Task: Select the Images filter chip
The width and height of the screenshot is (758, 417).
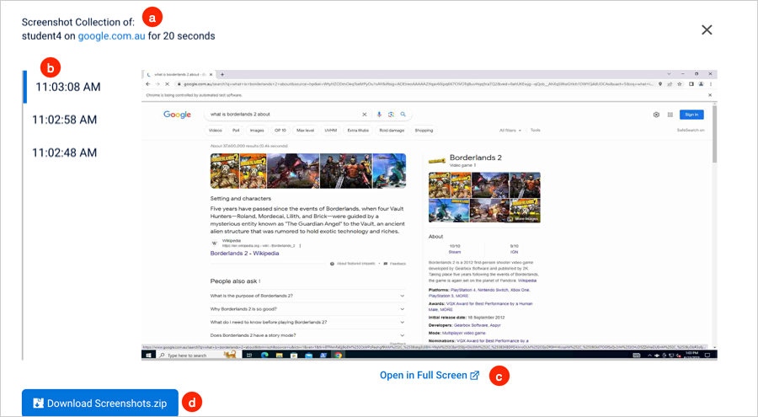Action: [257, 130]
